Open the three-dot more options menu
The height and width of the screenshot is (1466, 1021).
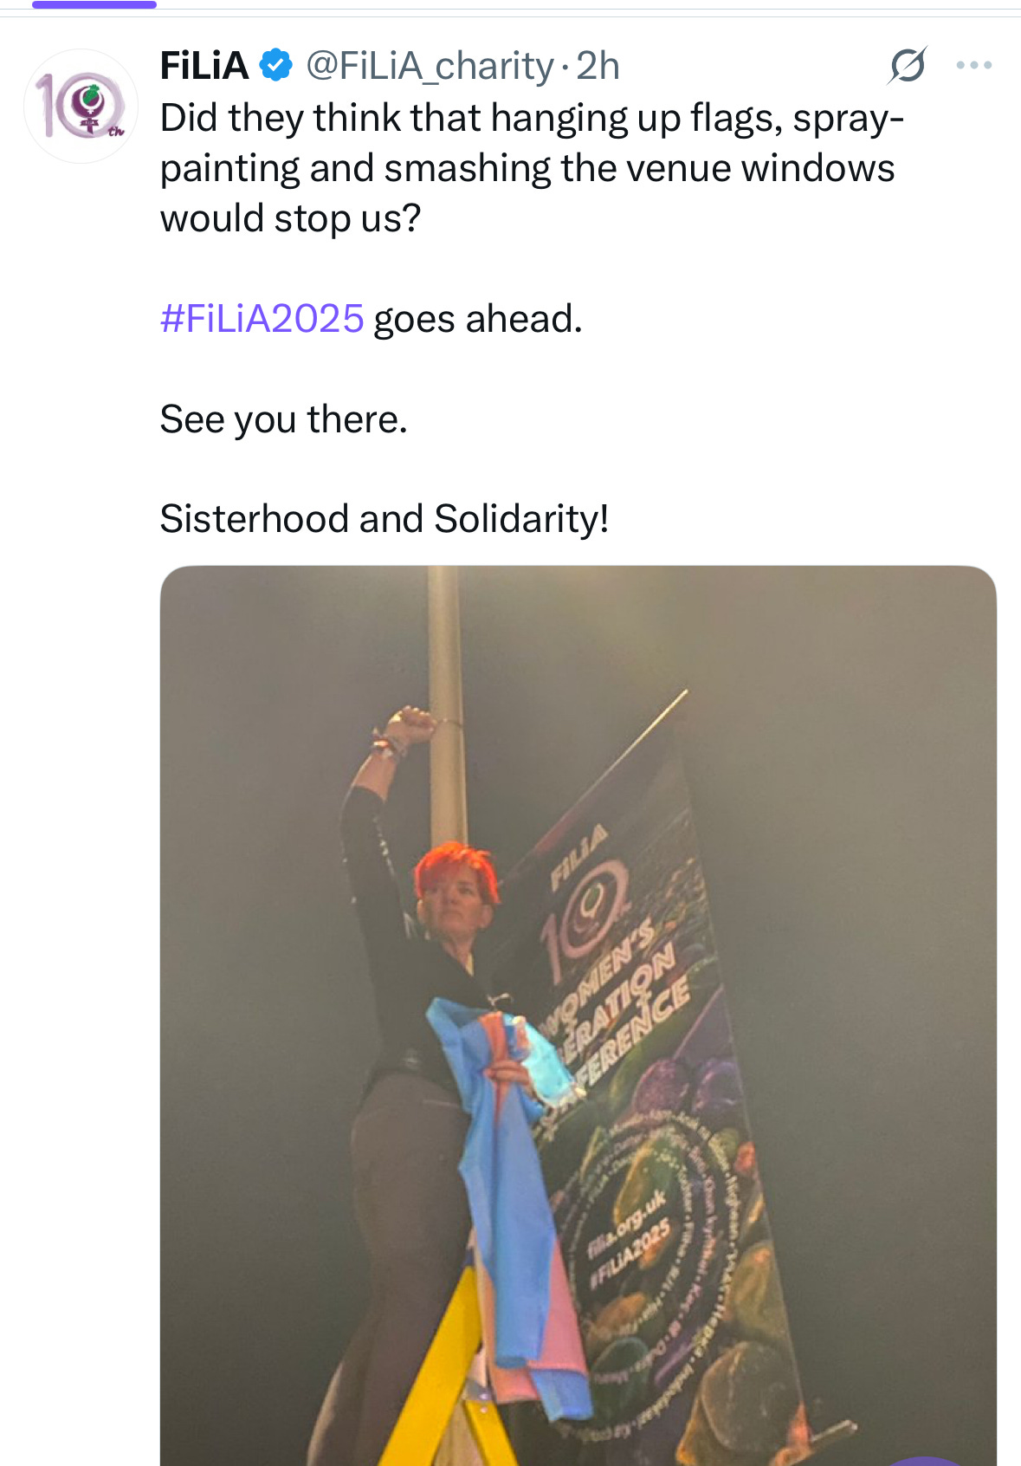click(974, 65)
